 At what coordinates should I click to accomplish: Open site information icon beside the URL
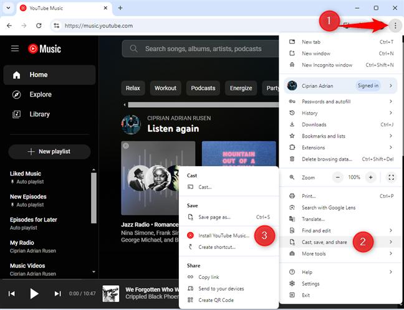(x=57, y=26)
